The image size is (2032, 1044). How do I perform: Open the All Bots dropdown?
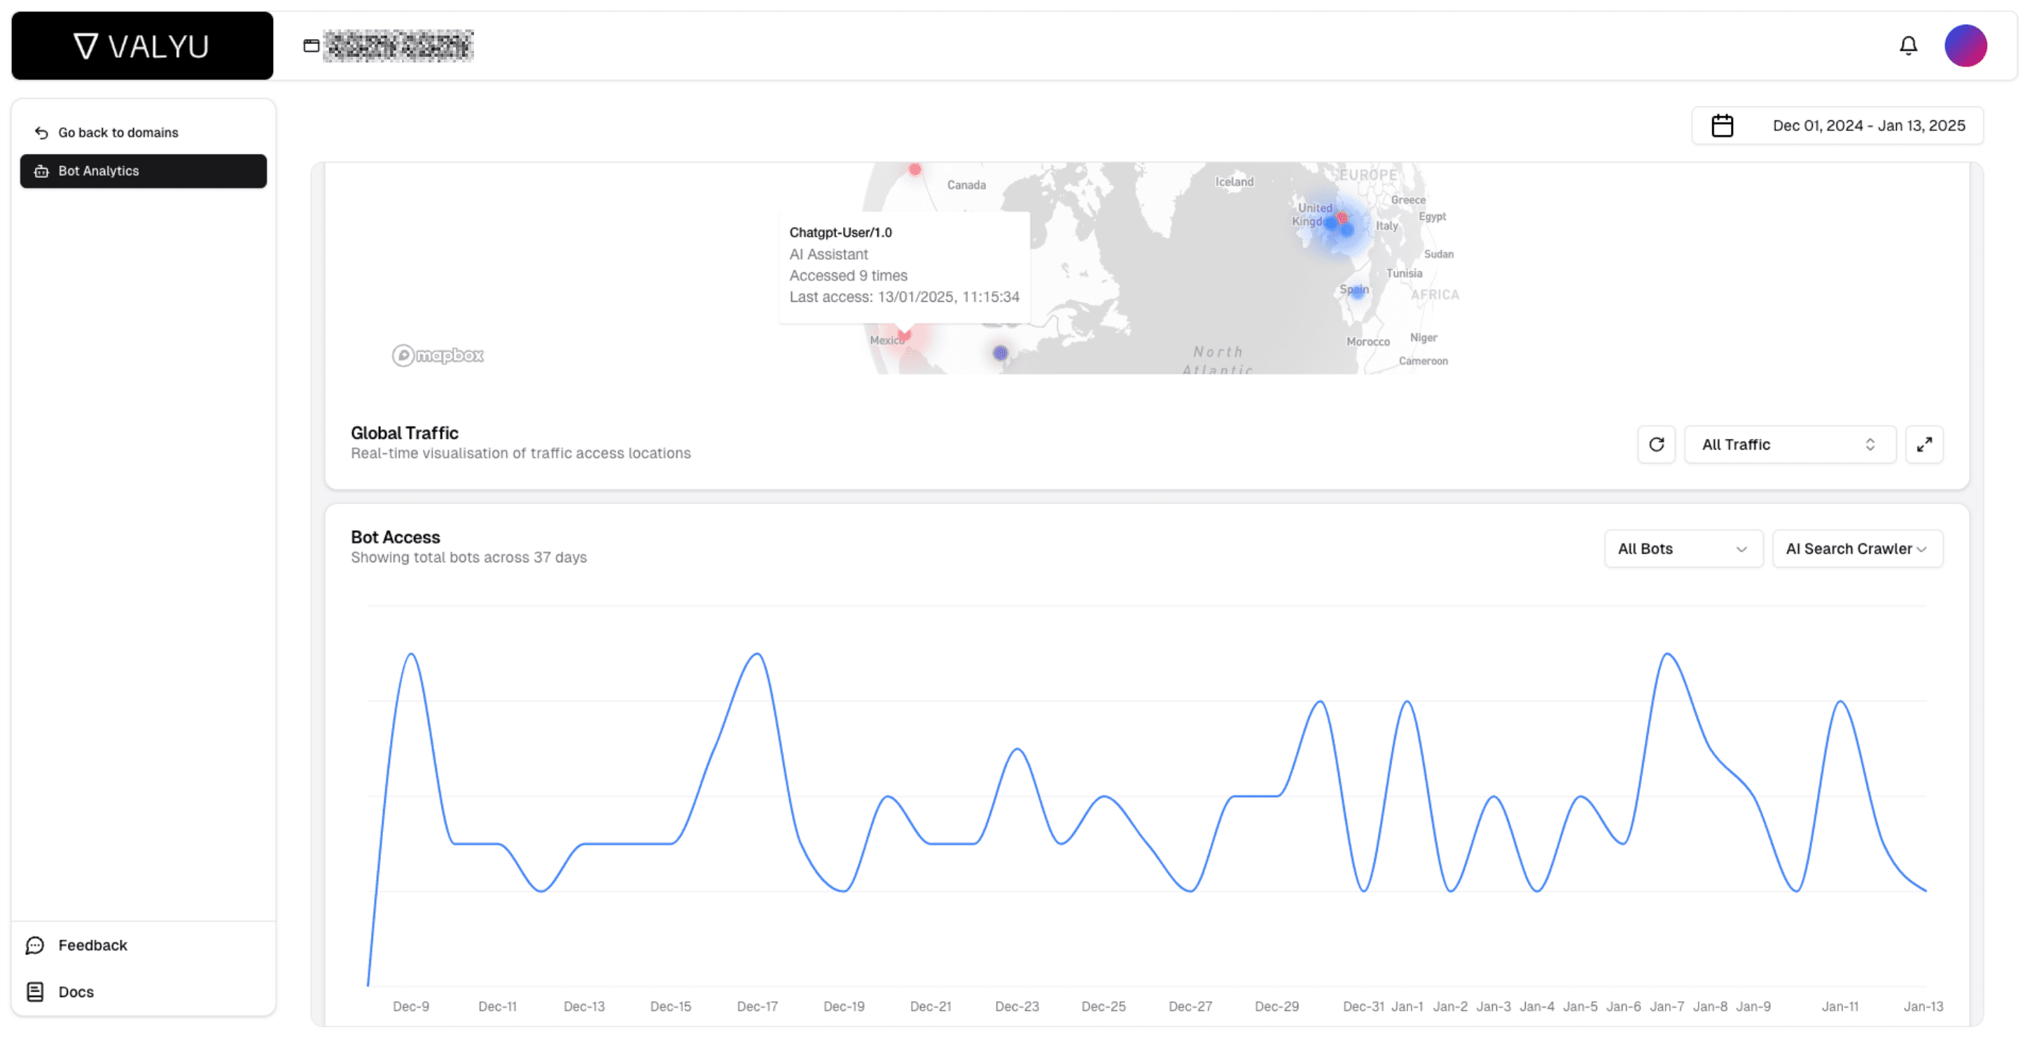[1683, 549]
